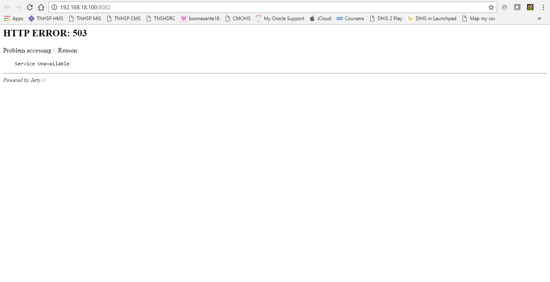The height and width of the screenshot is (282, 550).
Task: Focus the address bar showing 192.168.18.100:8082
Action: point(272,7)
